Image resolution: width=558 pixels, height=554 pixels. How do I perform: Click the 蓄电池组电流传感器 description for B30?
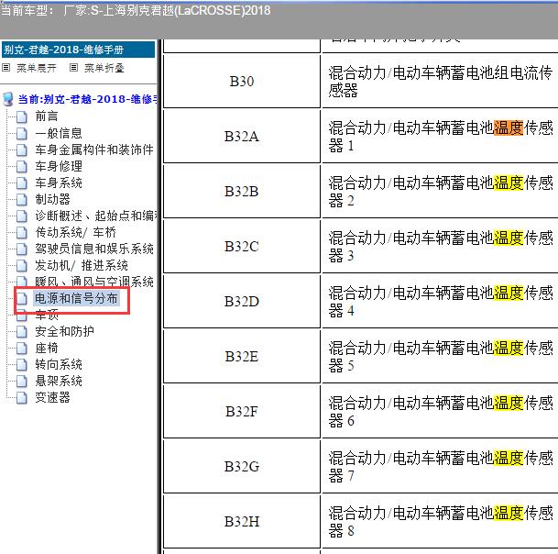point(441,82)
